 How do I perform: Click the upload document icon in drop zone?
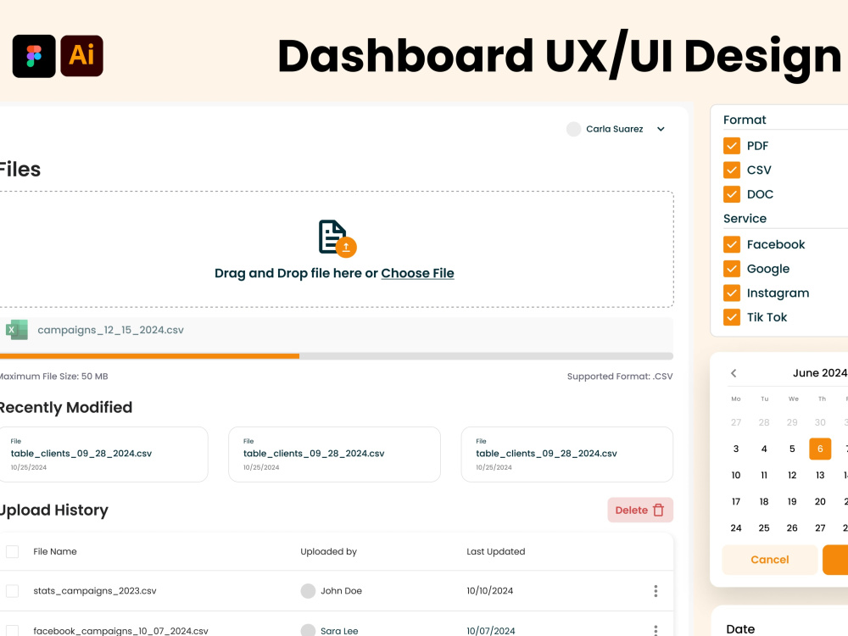337,238
